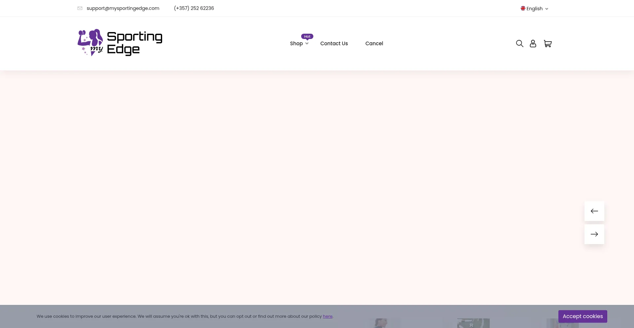Open the English language selector
This screenshot has height=328, width=634.
[534, 8]
